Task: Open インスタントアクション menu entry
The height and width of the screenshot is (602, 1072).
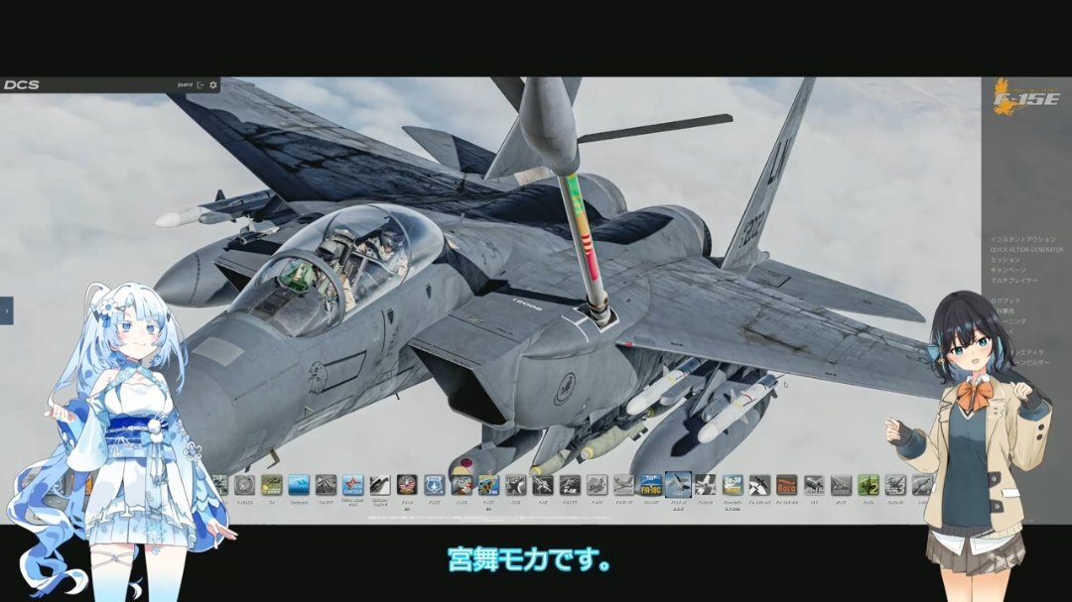Action: (1022, 240)
